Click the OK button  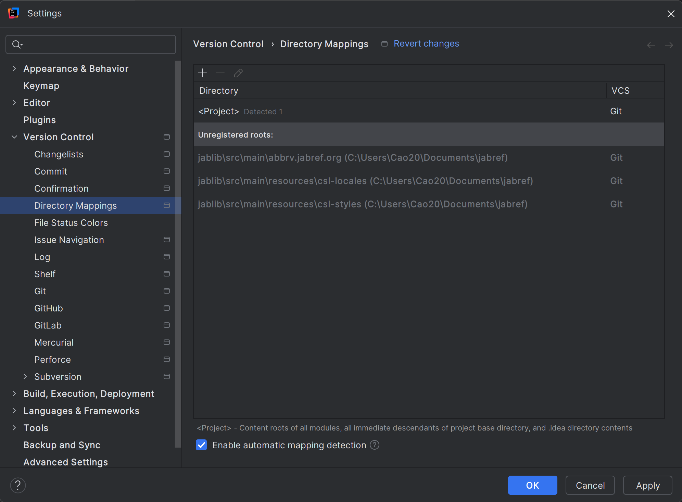click(532, 485)
